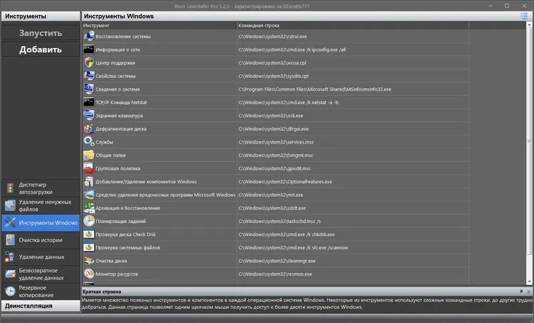The height and width of the screenshot is (323, 534).
Task: Select the Дефрагментация диска row text
Action: coord(121,129)
